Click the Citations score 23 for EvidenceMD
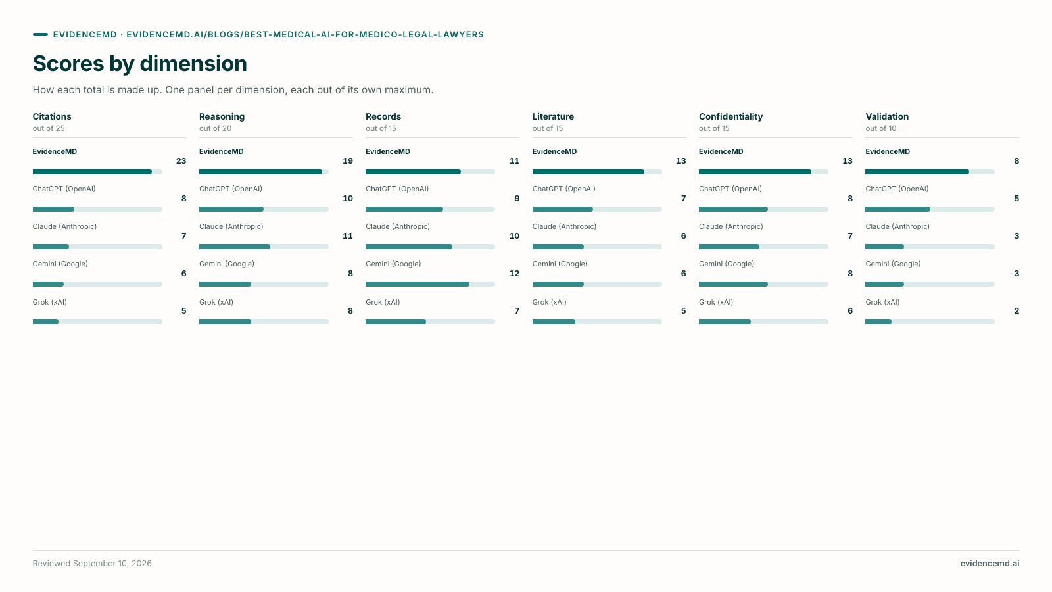Screen dimensions: 1052x592 point(181,161)
